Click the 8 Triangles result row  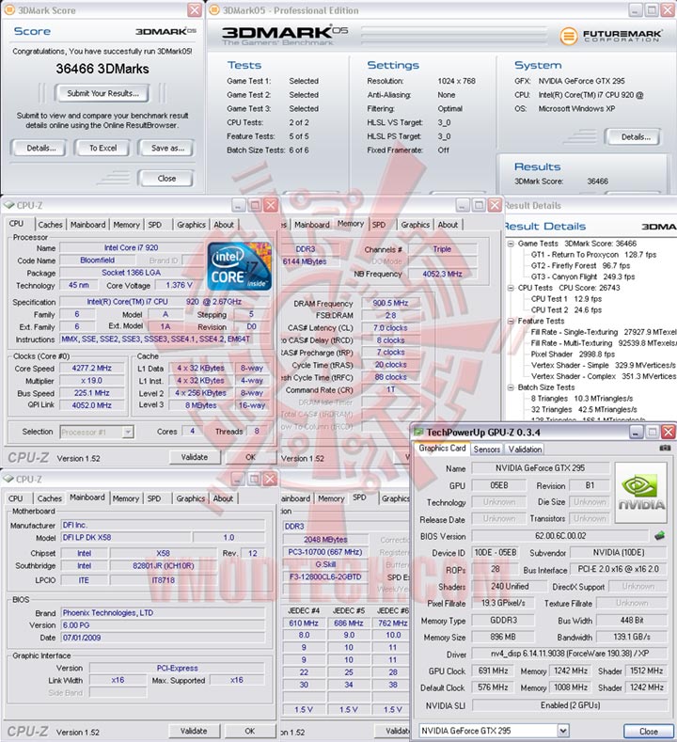pyautogui.click(x=581, y=398)
